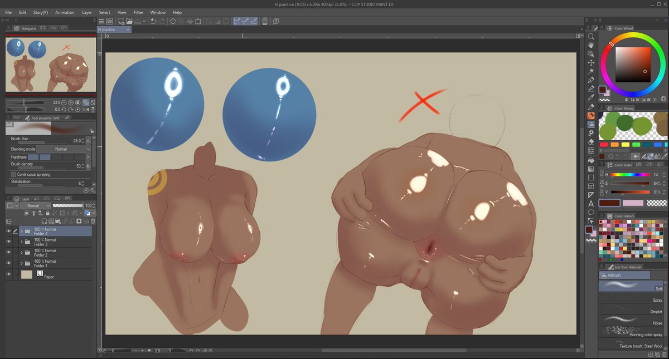The width and height of the screenshot is (669, 359).
Task: Open CLIP STUDIO via the spiral icon
Action: click(110, 21)
